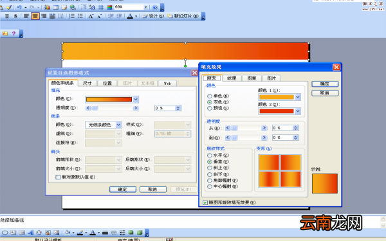Switch to the 图片 picture tab in fill effects

271,78
